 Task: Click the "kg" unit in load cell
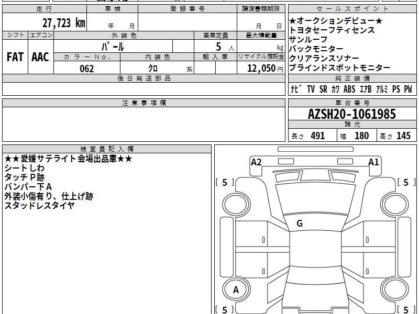pos(280,48)
